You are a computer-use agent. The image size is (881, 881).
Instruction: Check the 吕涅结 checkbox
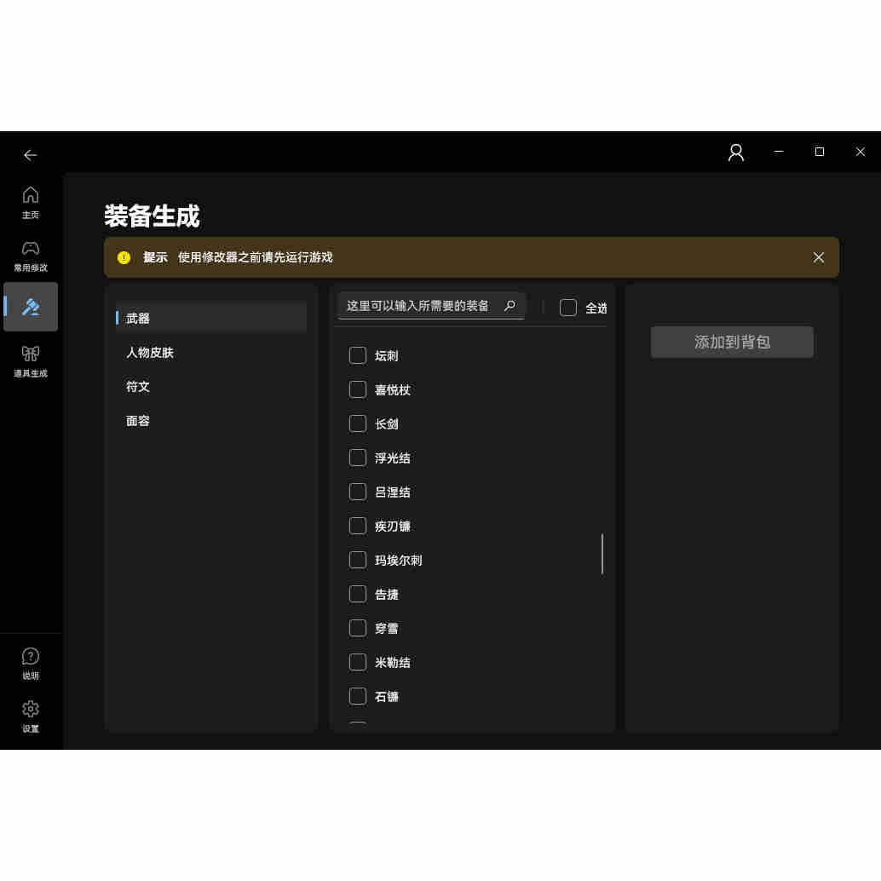[x=357, y=492]
